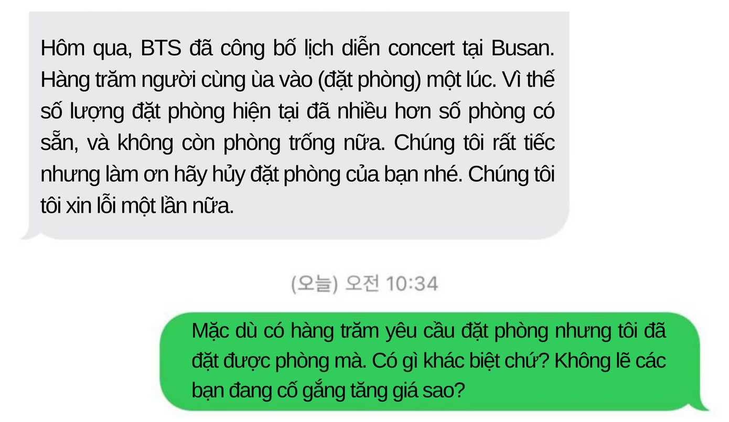Select the word Busan in first line

[523, 48]
